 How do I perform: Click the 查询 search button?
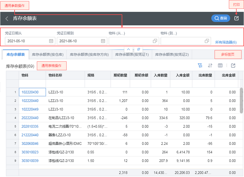(221, 18)
